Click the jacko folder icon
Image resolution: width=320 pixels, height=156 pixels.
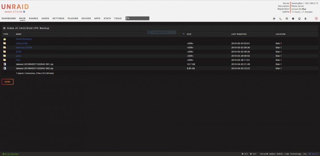pos(4,56)
